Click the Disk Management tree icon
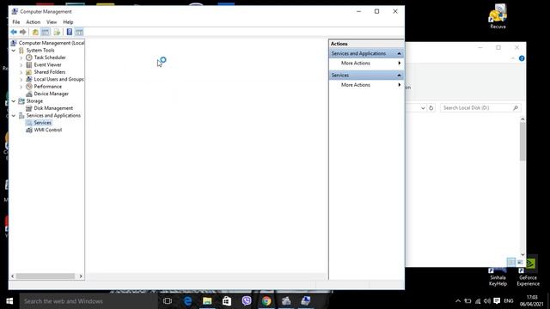Image resolution: width=550 pixels, height=309 pixels. [x=29, y=108]
